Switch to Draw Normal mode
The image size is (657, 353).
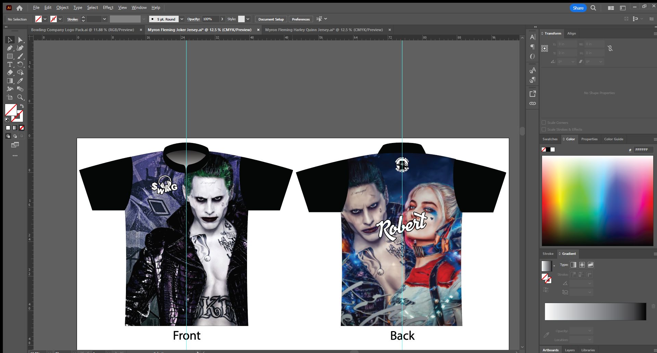pyautogui.click(x=8, y=136)
